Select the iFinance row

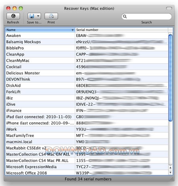[x=87, y=110]
